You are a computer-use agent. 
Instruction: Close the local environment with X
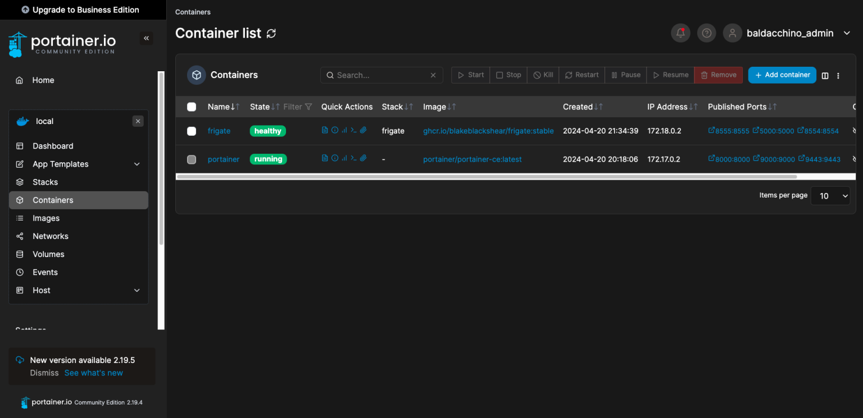(138, 121)
